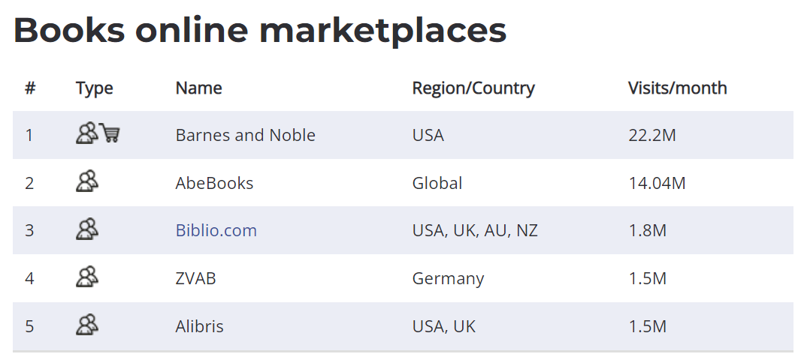Click the 22.2M visits value
The height and width of the screenshot is (363, 798).
(x=652, y=135)
